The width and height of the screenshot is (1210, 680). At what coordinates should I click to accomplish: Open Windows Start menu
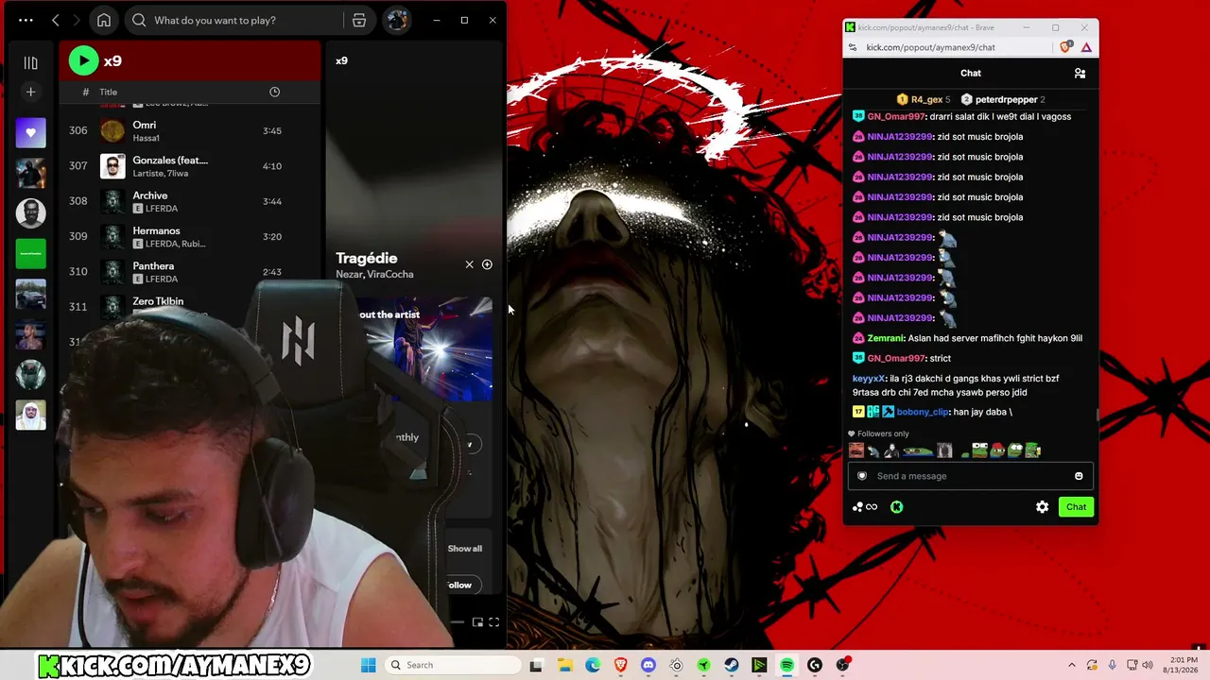(369, 665)
